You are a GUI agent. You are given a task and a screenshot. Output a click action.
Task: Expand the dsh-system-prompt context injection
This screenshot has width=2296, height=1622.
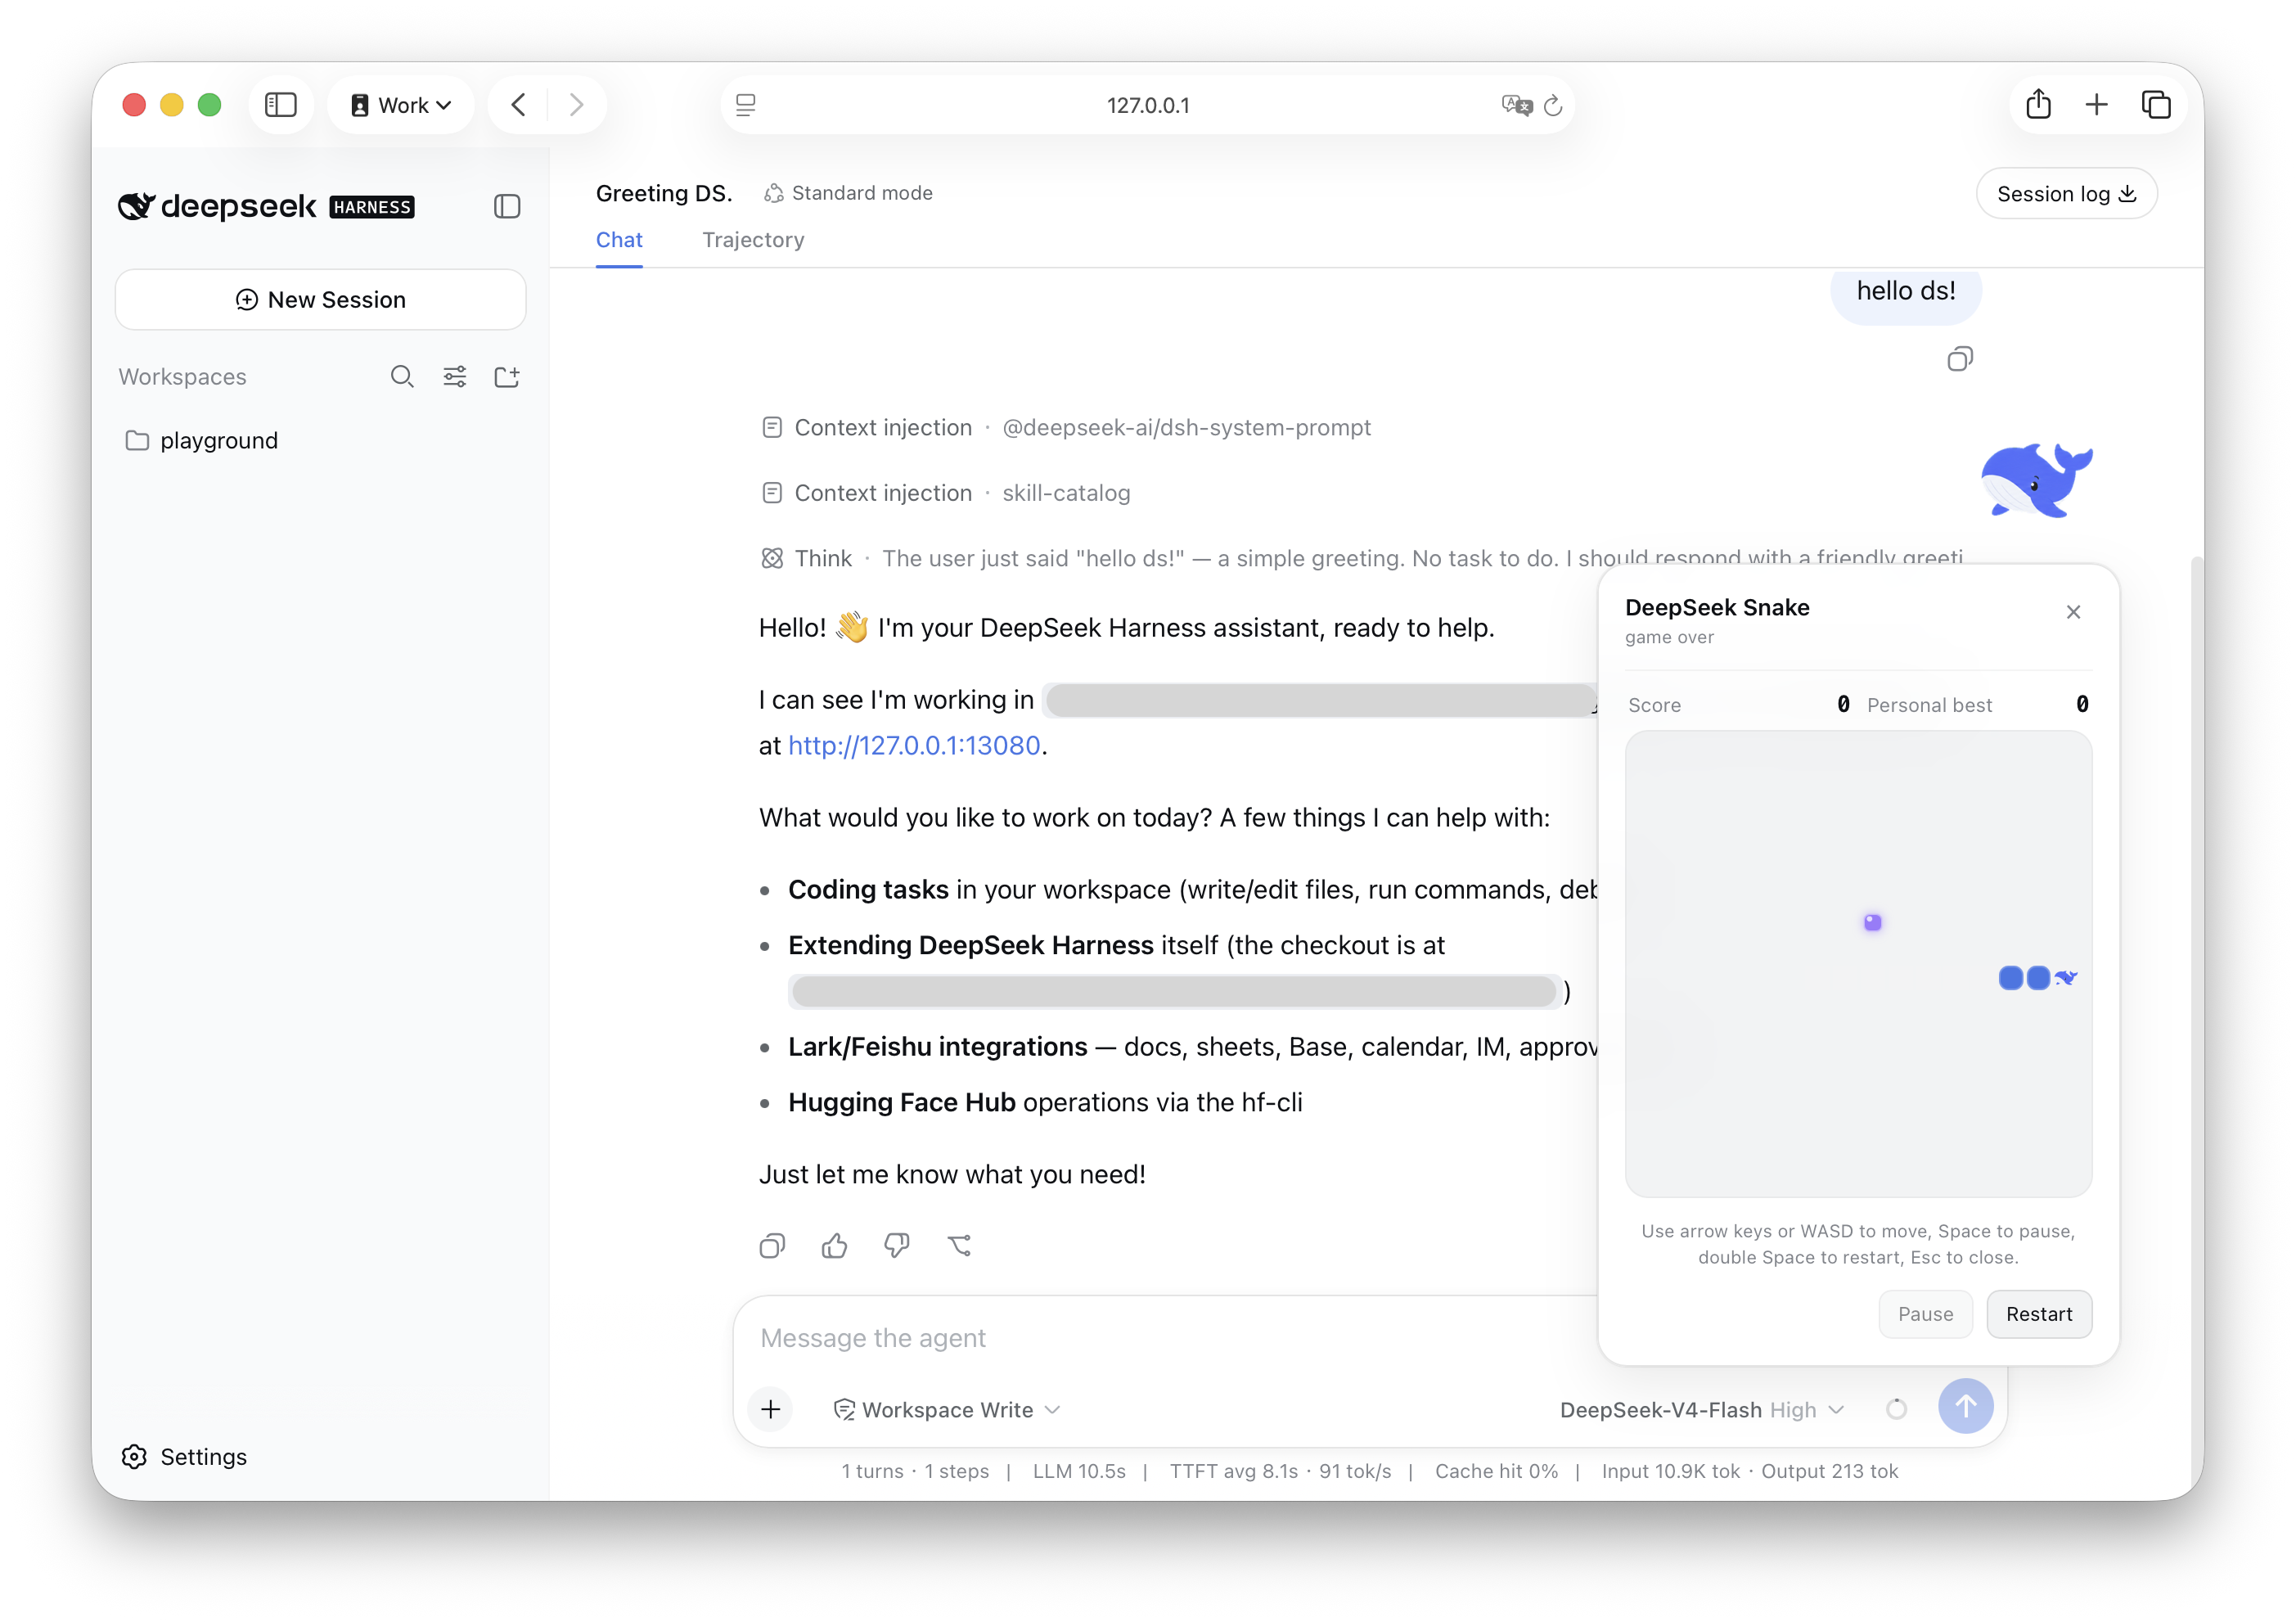[1066, 427]
